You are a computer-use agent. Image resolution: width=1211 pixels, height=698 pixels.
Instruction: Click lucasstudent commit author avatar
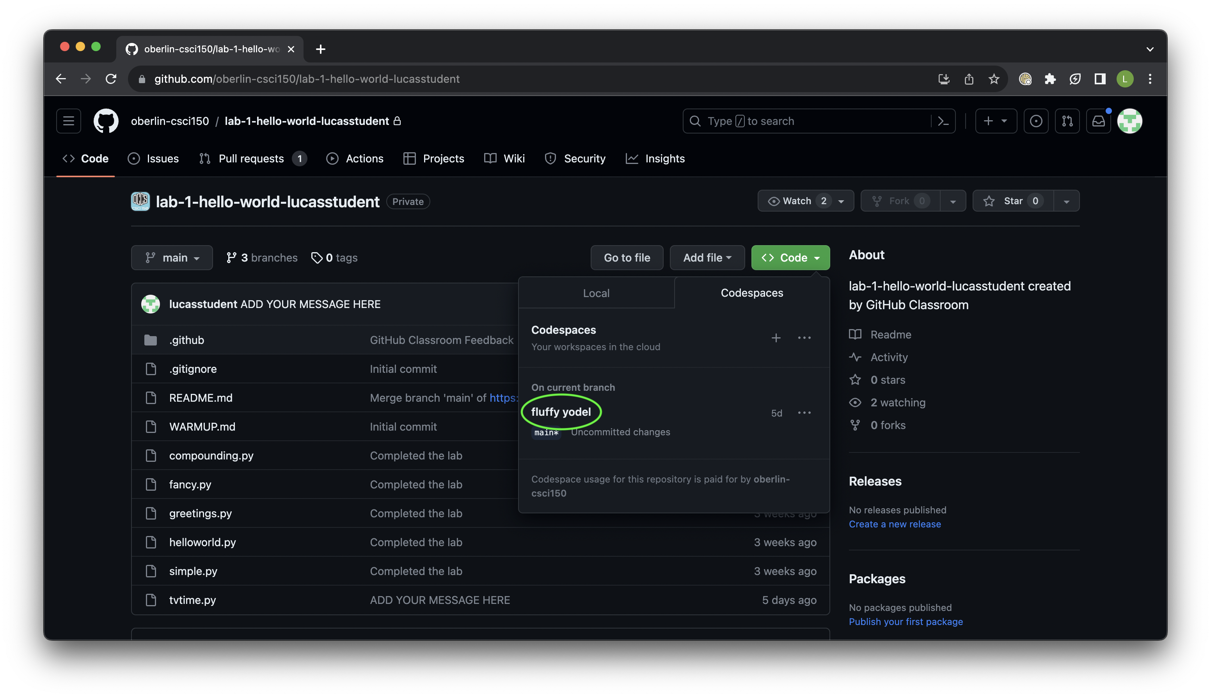click(x=151, y=304)
